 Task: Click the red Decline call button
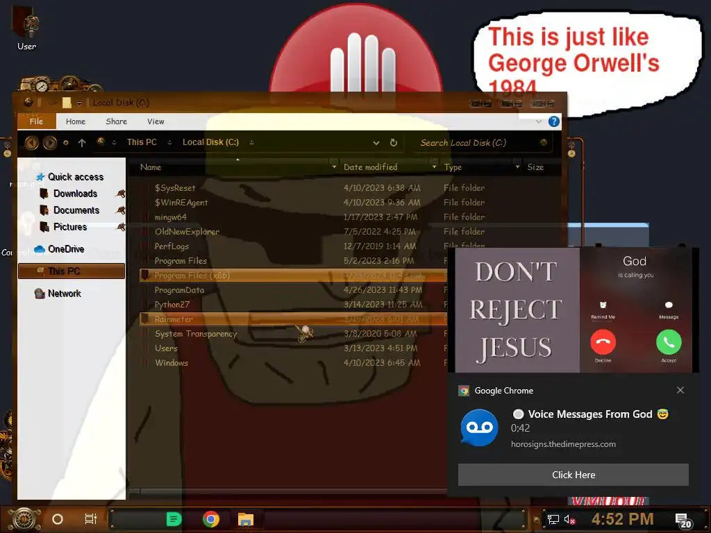click(603, 342)
